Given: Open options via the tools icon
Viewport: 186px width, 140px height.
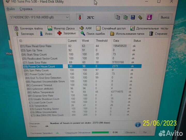Looking at the screenshot, I should tap(140, 18).
